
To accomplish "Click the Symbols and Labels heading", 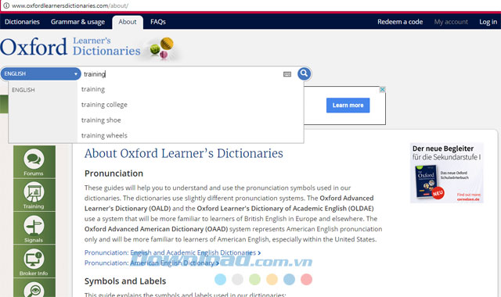I will [125, 281].
